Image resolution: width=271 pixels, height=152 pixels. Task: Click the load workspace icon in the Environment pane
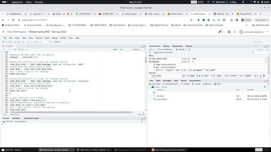[150, 50]
